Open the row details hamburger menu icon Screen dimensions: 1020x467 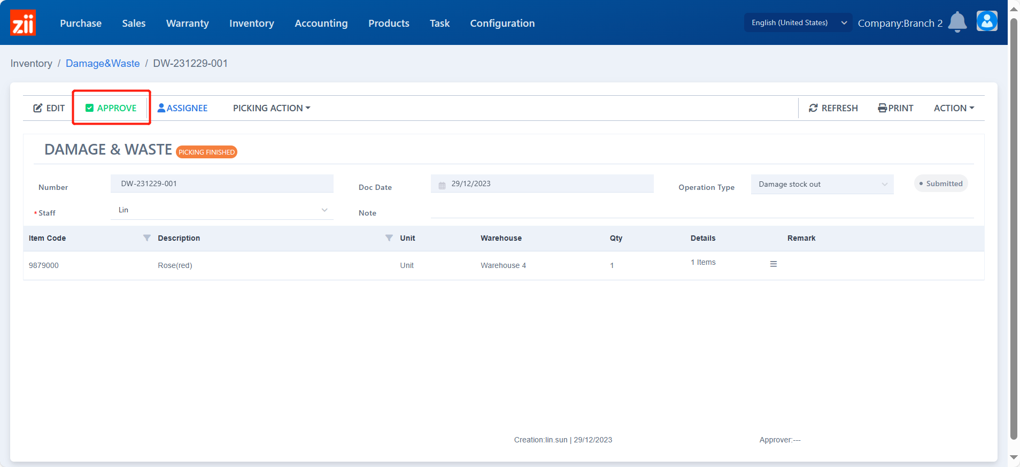click(x=773, y=264)
